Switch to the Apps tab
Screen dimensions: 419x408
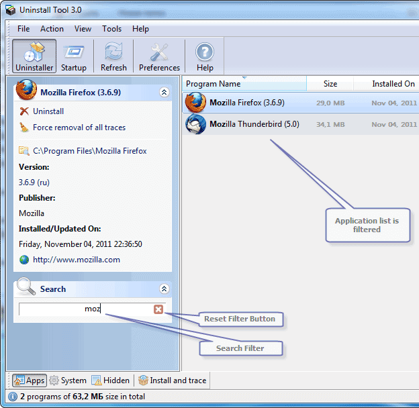pyautogui.click(x=30, y=380)
